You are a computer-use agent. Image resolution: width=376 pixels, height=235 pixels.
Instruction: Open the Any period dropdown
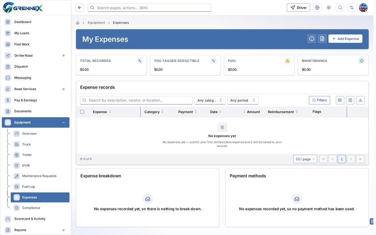(x=243, y=100)
